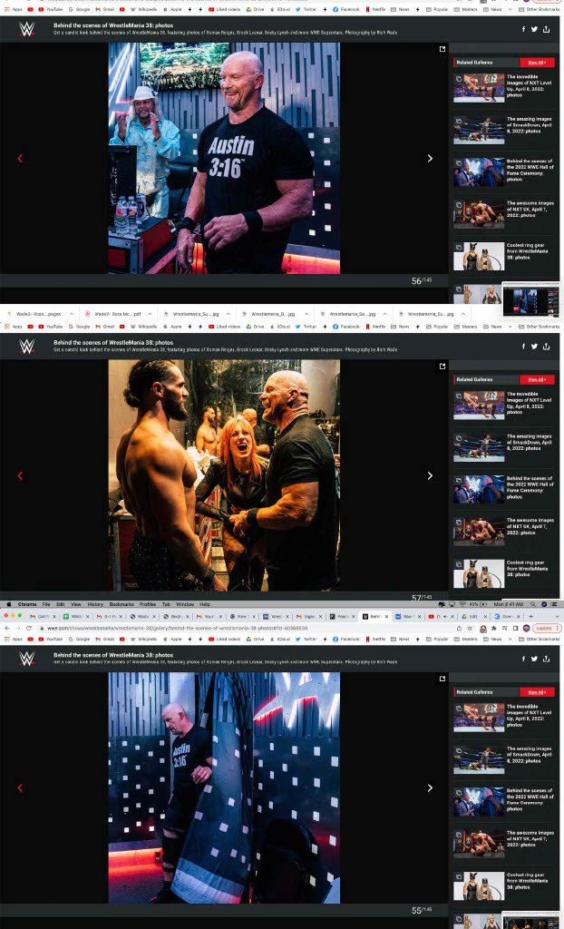Open the Chrome menu in the menu bar

(27, 604)
